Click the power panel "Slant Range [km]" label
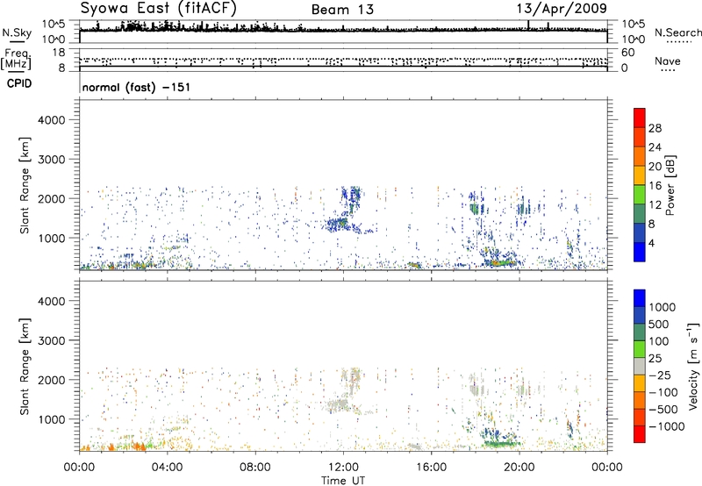702x486 pixels. [25, 185]
